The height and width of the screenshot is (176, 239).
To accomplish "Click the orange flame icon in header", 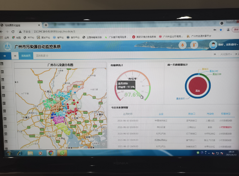I will 183,45.
